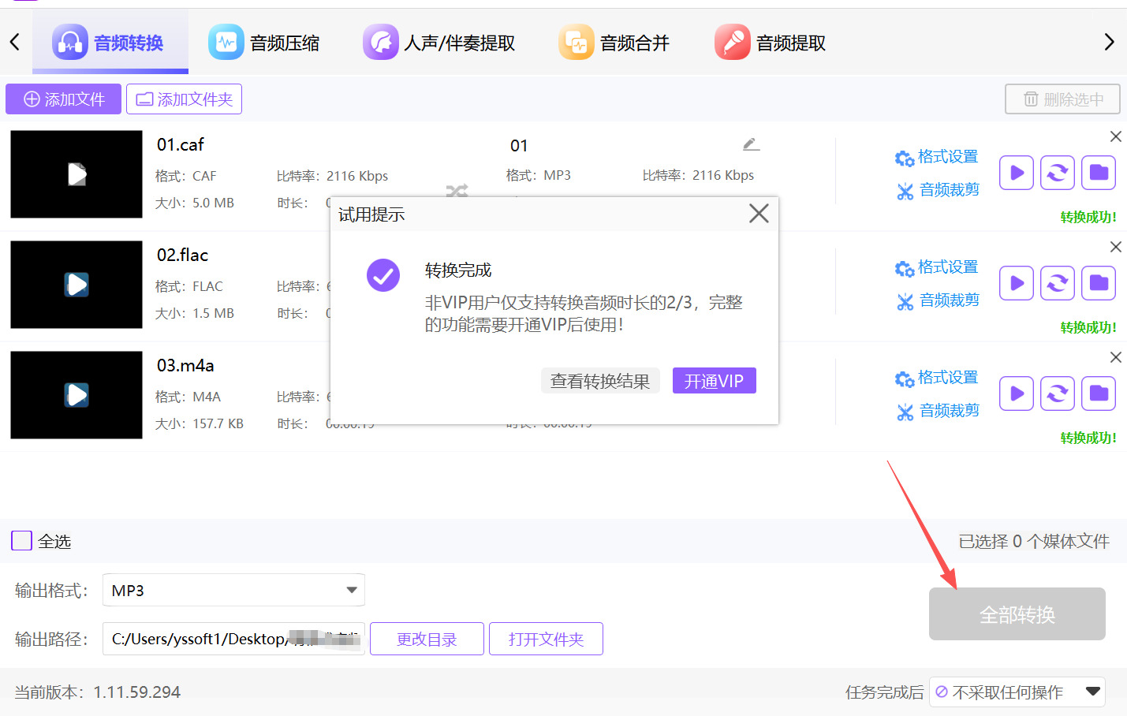Image resolution: width=1127 pixels, height=716 pixels.
Task: Open audio trimming for 02.flac
Action: pos(939,300)
